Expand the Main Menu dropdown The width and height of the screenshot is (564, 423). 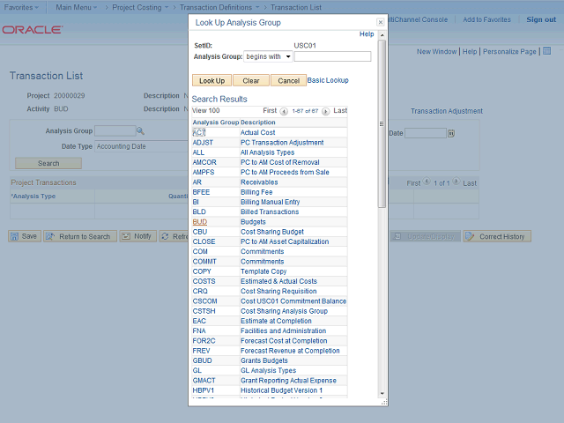(77, 7)
